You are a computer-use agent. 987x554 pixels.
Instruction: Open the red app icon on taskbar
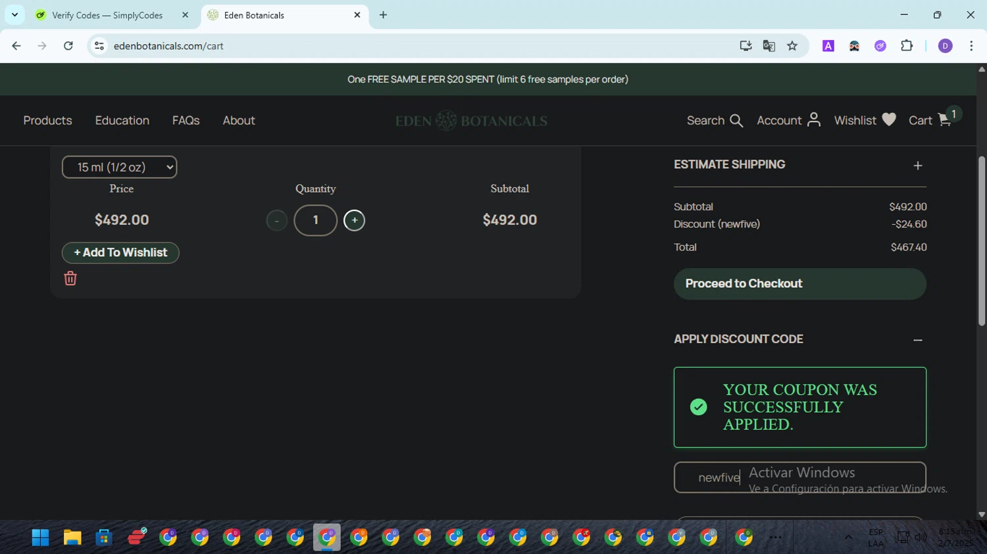click(137, 538)
